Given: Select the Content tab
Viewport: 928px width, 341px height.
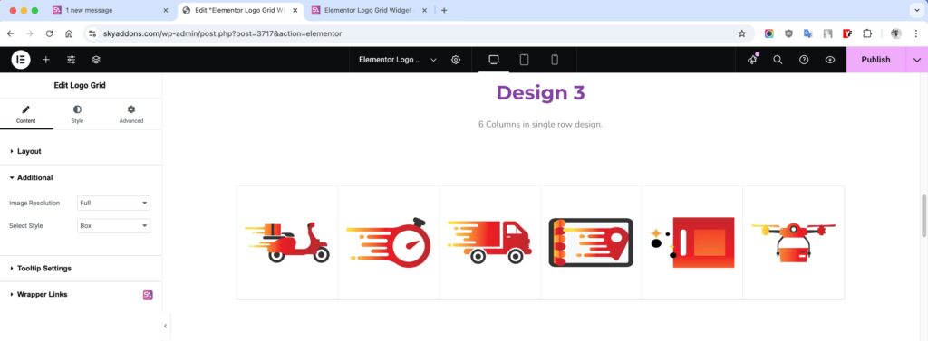Looking at the screenshot, I should pos(26,114).
